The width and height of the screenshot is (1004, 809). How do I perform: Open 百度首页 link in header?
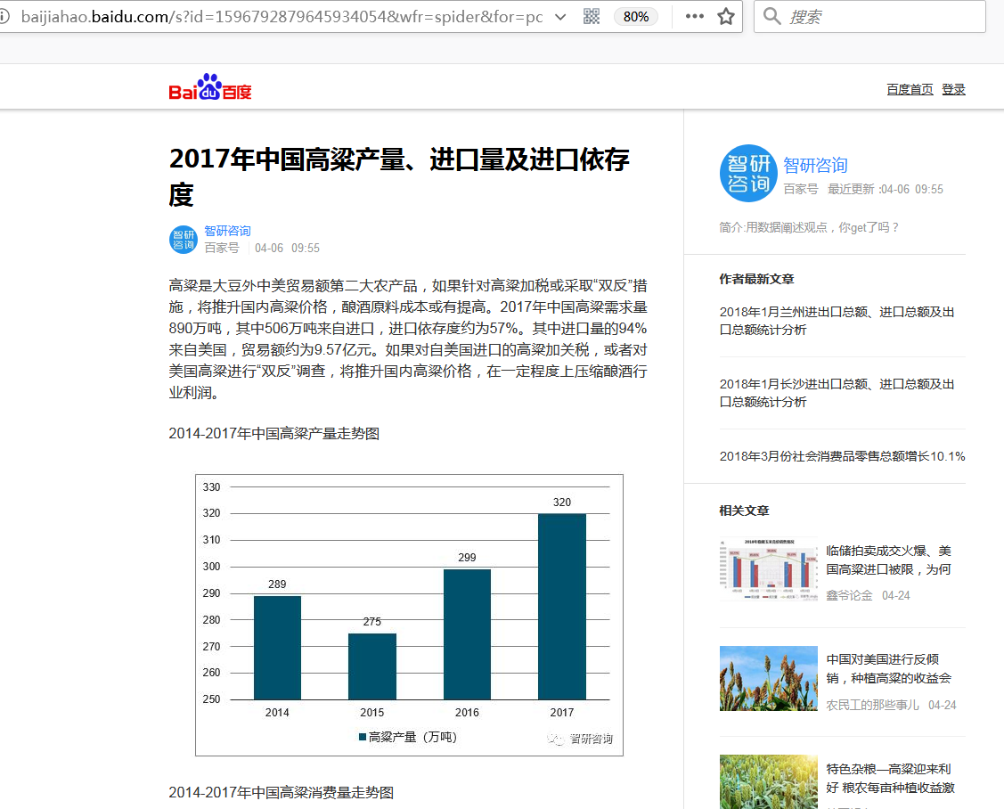(910, 89)
